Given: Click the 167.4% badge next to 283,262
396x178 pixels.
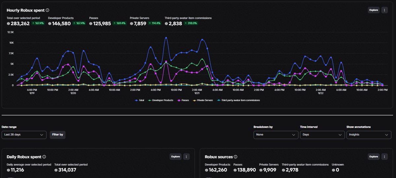Looking at the screenshot, I should pyautogui.click(x=38, y=24).
